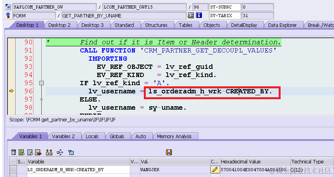Click the ELSE keyword on line 97

[x=88, y=99]
